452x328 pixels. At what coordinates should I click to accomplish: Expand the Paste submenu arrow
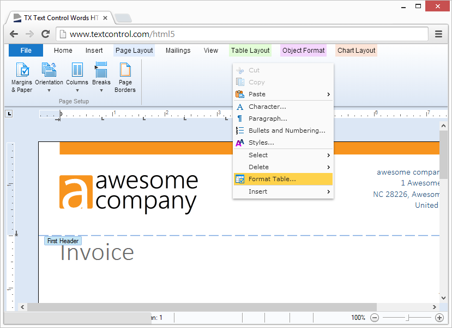[329, 94]
